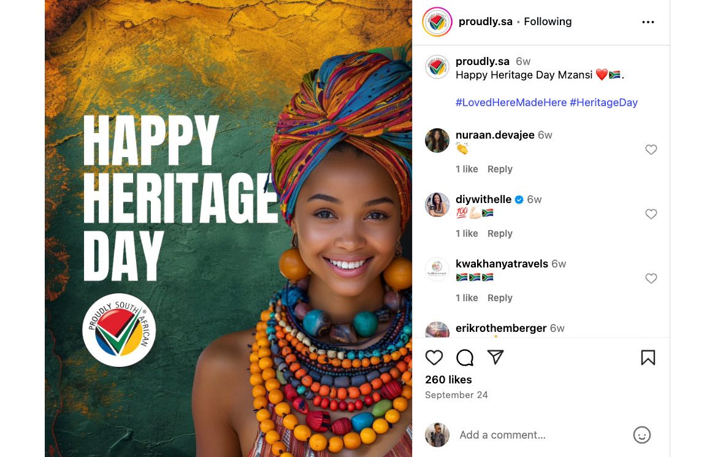
Task: Open #LovedHereMadeHere hashtag link
Action: pyautogui.click(x=511, y=102)
